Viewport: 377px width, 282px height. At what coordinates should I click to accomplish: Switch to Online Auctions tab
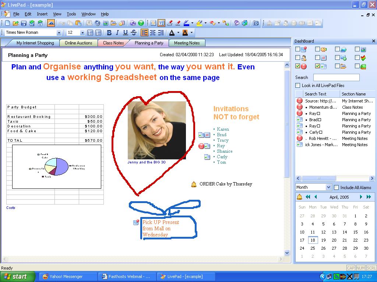[x=78, y=43]
